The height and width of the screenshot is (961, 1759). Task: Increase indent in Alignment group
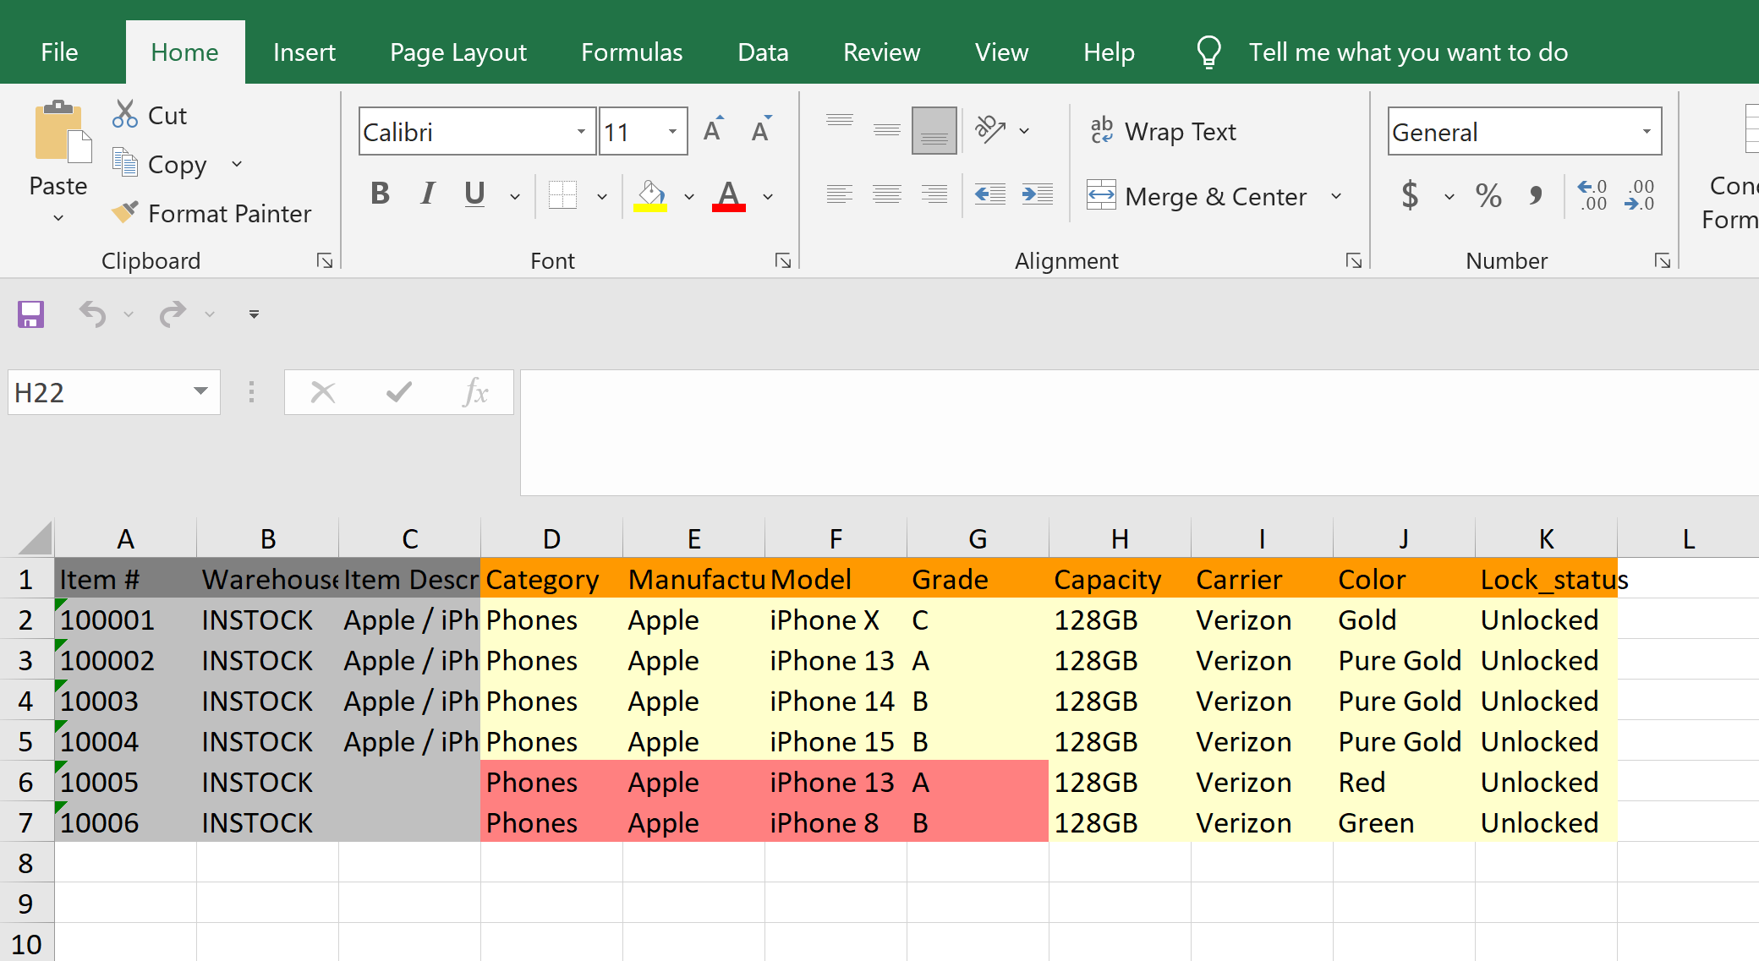(x=1038, y=194)
